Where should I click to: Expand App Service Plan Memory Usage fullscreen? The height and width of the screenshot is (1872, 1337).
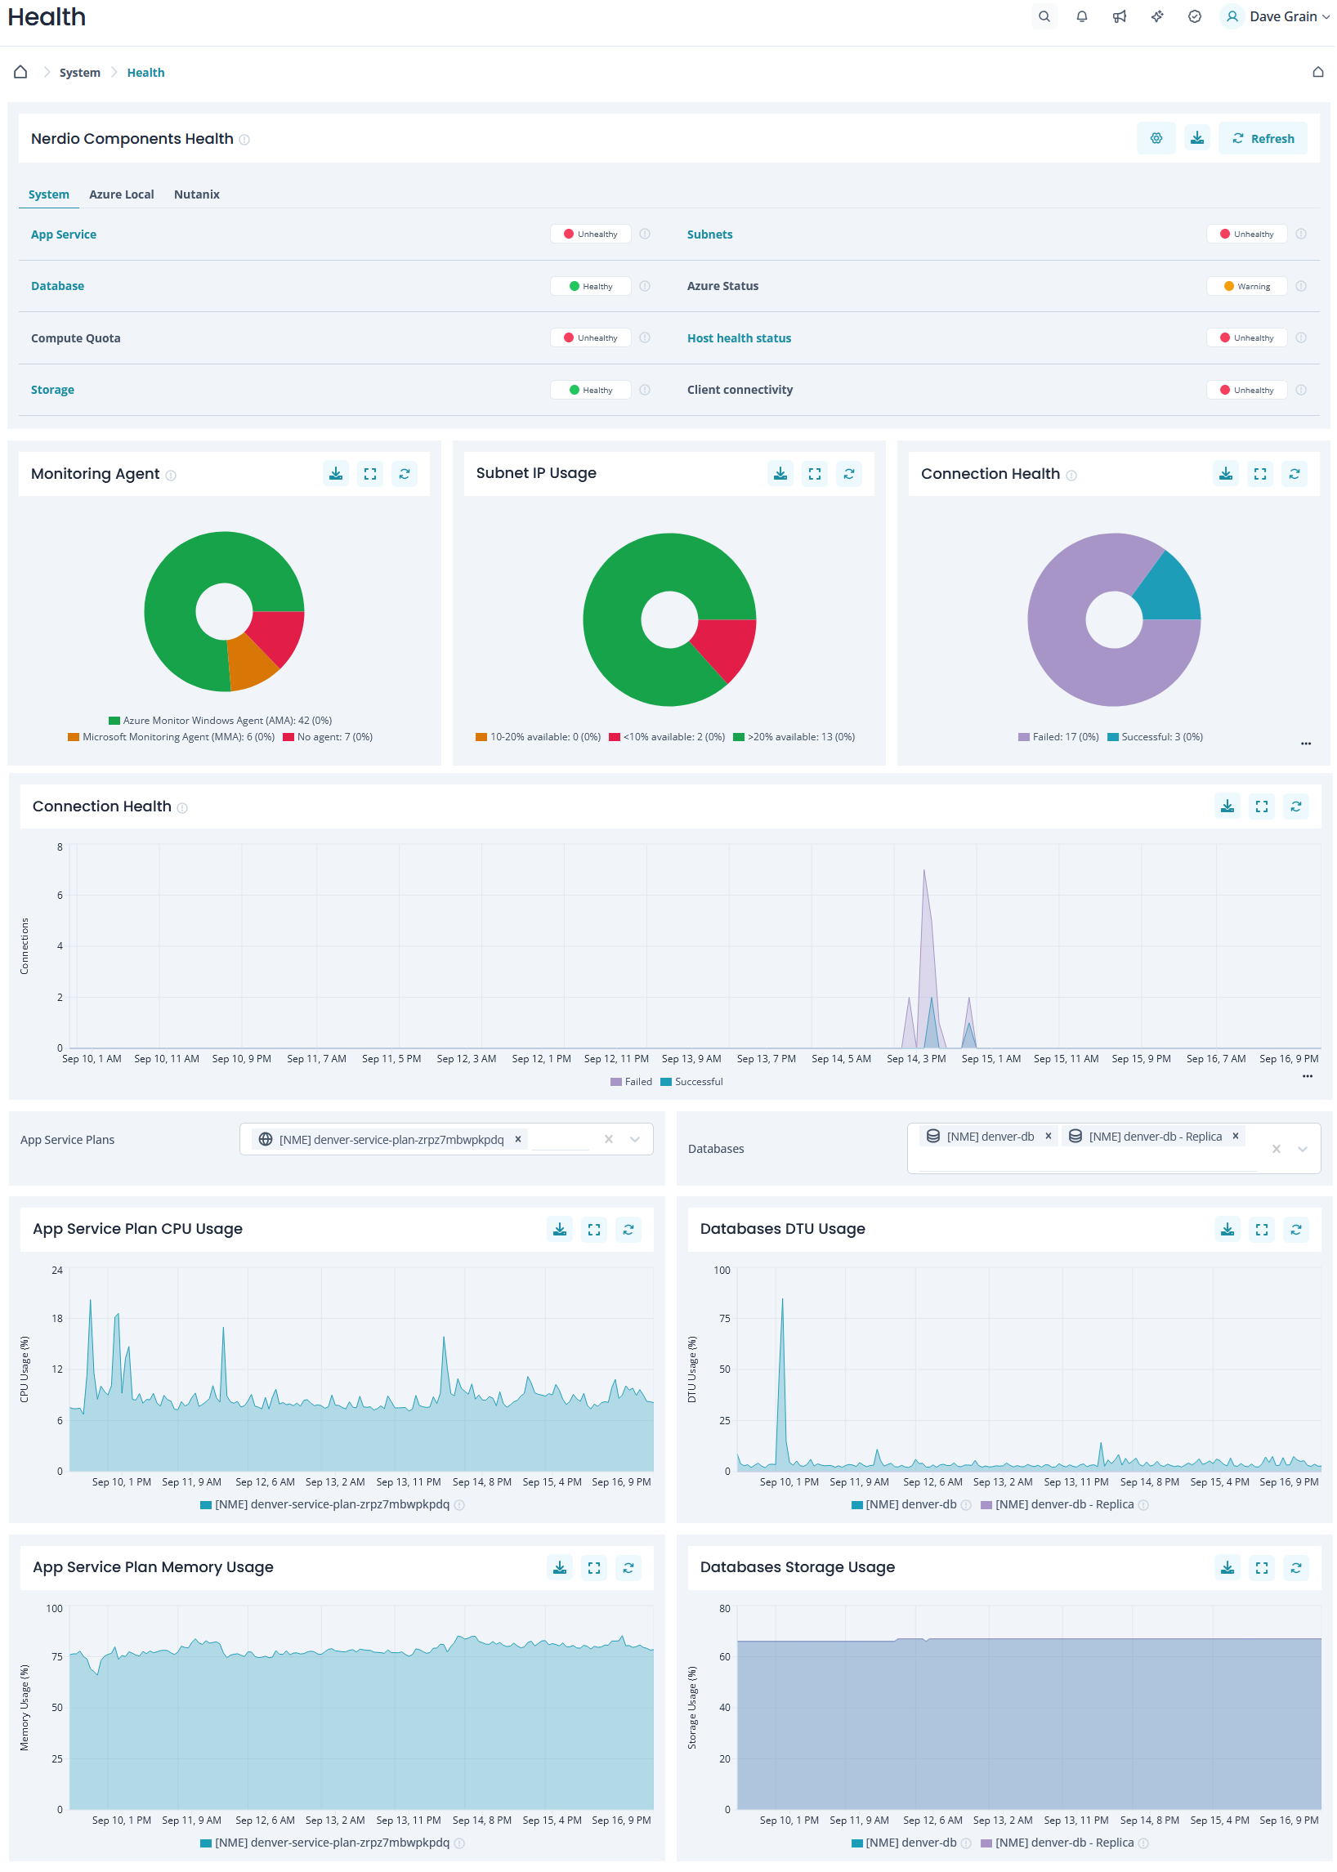[x=594, y=1568]
